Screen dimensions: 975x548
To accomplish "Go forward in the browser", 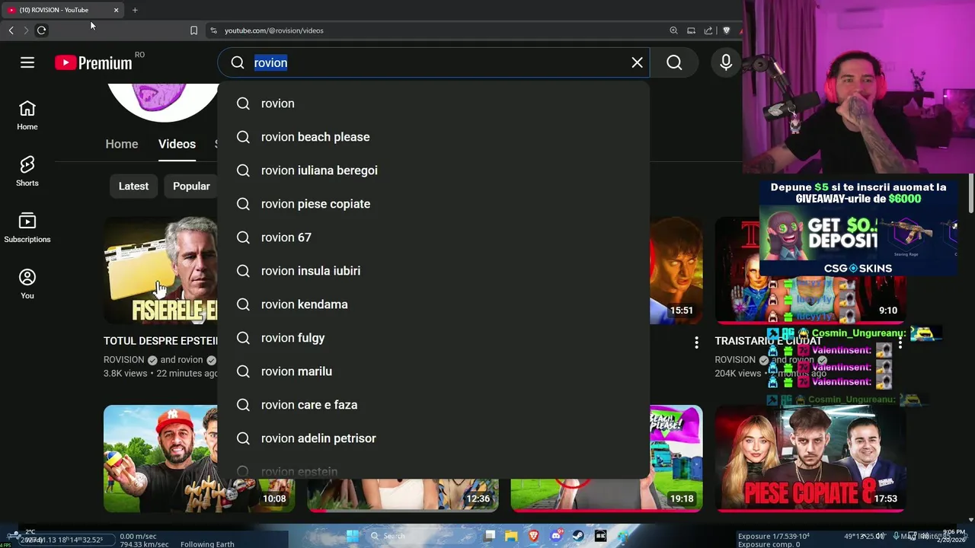I will coord(26,30).
